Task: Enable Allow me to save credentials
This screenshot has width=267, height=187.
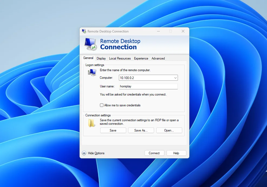Action: coord(102,105)
